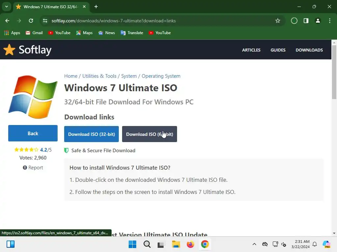Click the page vertical scrollbar
This screenshot has height=252, width=337.
coord(334,72)
